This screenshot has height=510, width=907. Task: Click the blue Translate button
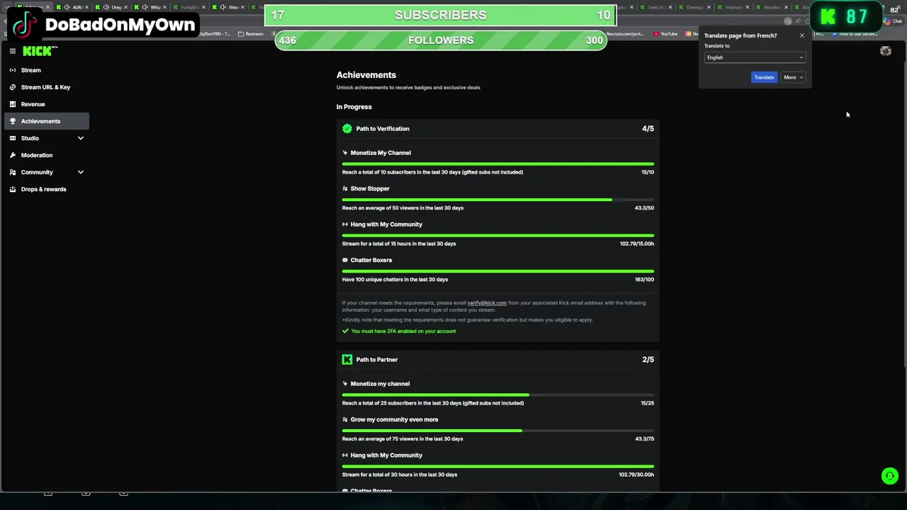point(764,77)
